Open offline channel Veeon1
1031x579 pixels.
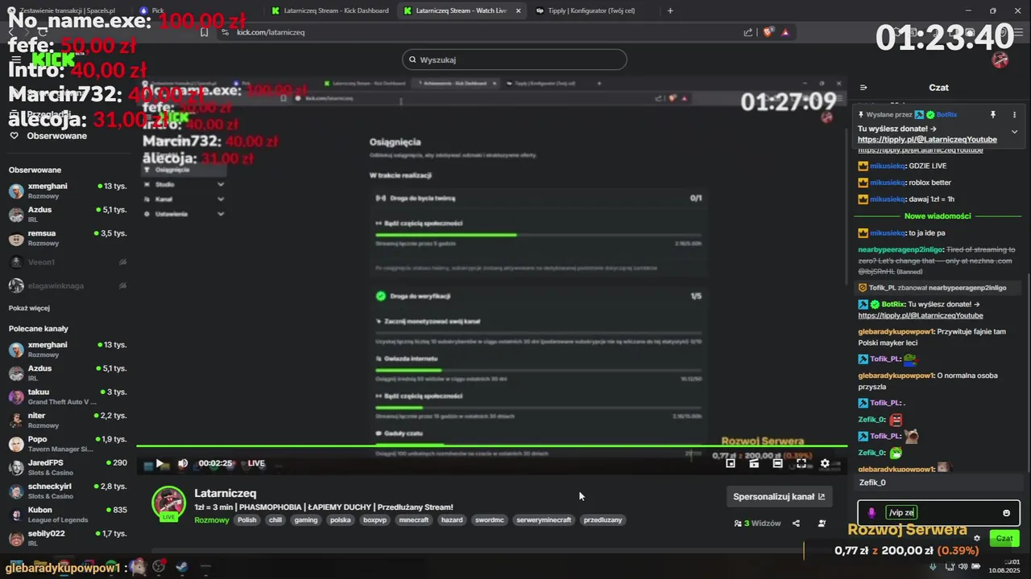pos(68,262)
